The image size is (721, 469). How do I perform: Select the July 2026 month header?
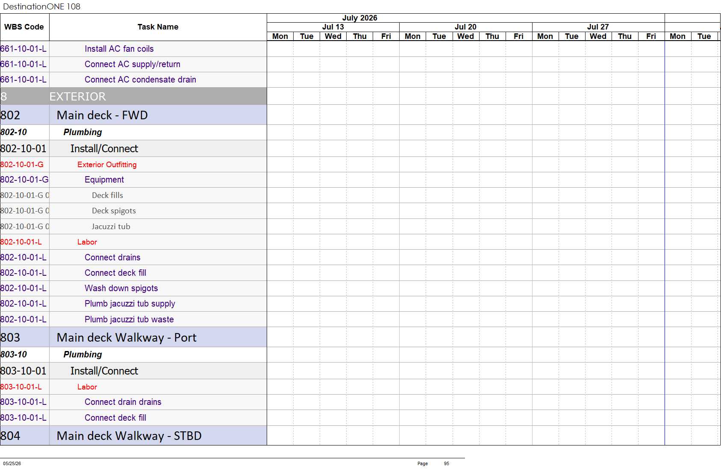pos(359,18)
